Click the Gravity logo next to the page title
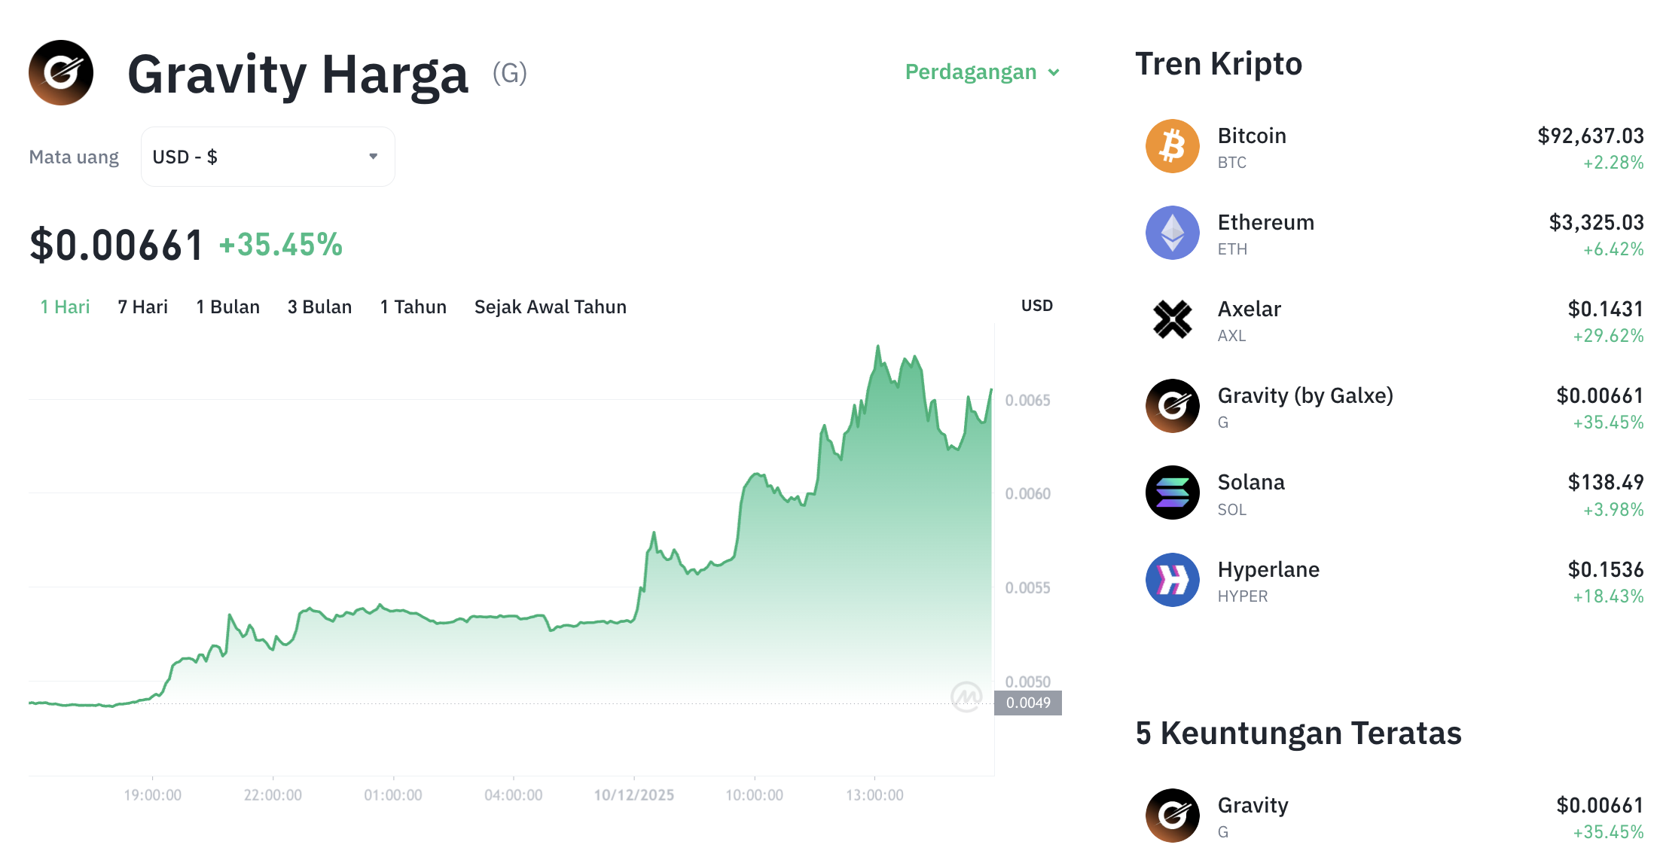 coord(60,72)
